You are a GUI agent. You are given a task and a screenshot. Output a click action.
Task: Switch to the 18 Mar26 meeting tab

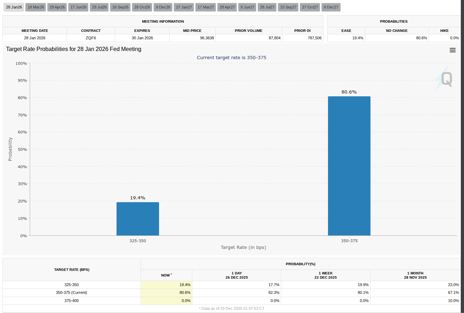tap(35, 7)
